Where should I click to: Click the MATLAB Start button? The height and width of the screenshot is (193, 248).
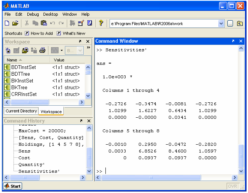coord(13,186)
